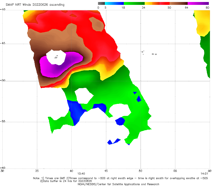The height and width of the screenshot is (186, 212).
Task: Click the '35' longitude label on bottom axis
Action: tap(37, 171)
